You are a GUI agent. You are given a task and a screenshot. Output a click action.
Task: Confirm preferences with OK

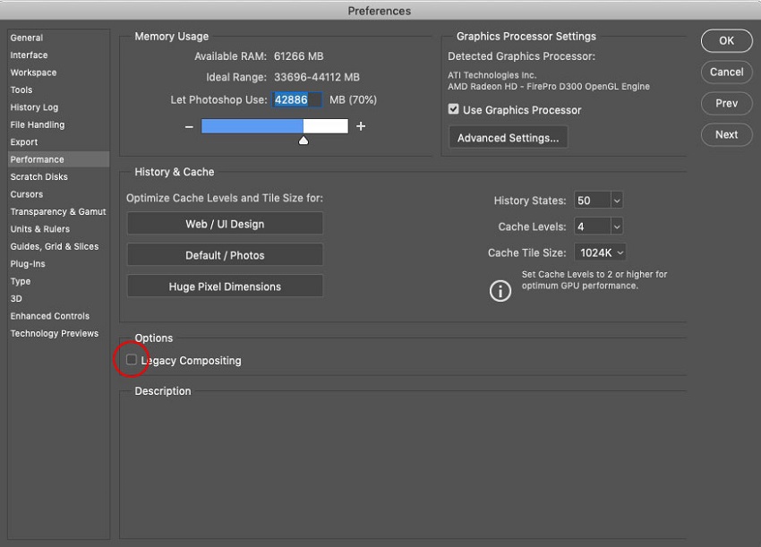pos(726,40)
